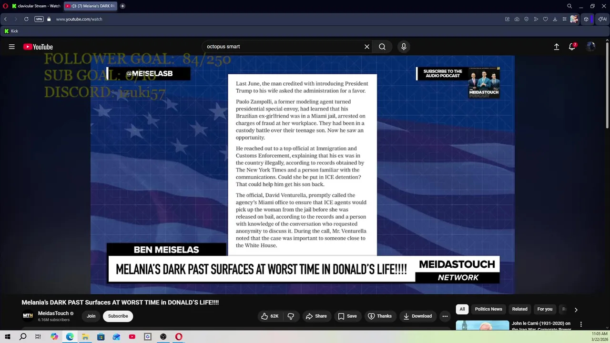The image size is (610, 343).
Task: Open the Opera downloads icon
Action: (555, 19)
